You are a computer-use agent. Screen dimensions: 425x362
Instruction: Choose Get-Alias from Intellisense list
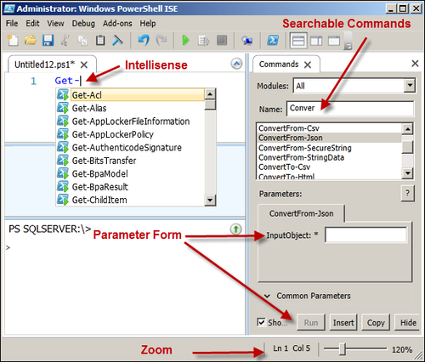click(130, 108)
